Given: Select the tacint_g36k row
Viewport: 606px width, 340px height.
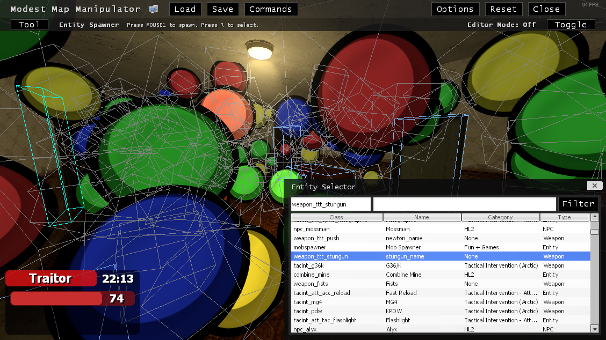Looking at the screenshot, I should 441,265.
